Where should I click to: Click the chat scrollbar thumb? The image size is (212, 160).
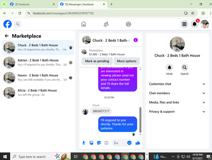(140, 119)
